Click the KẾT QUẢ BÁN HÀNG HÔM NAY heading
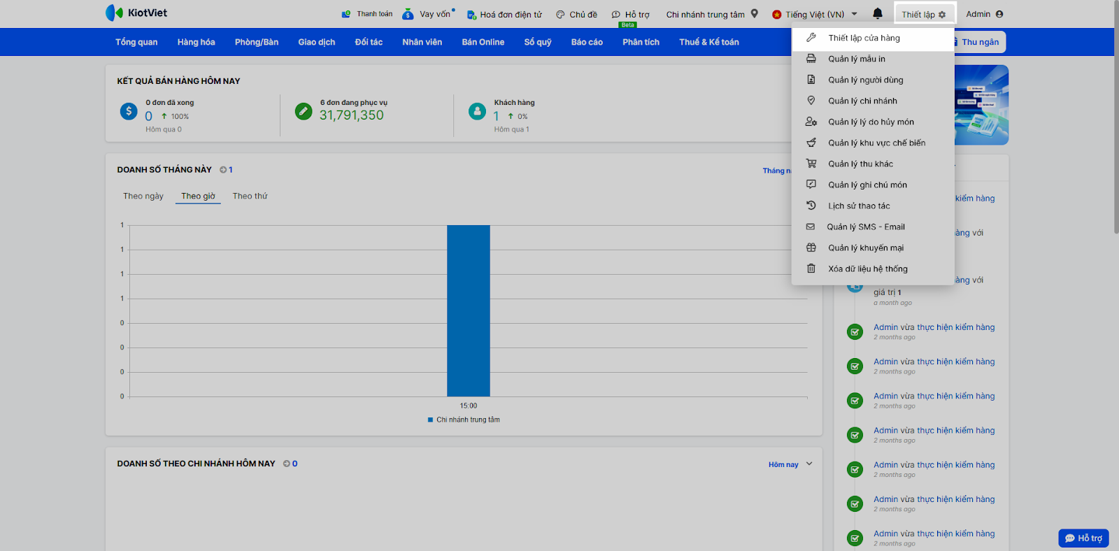Viewport: 1119px width, 551px height. click(x=178, y=81)
